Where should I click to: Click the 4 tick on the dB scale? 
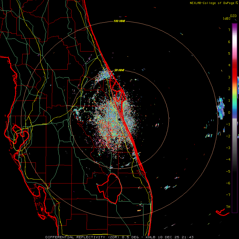pyautogui.click(x=229, y=65)
